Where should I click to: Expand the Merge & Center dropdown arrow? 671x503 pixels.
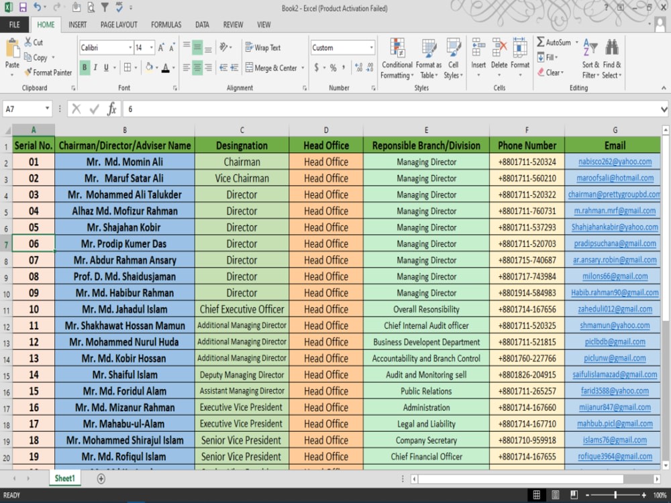[x=303, y=68]
